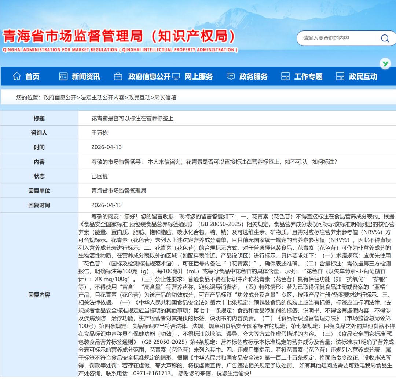Image resolution: width=396 pixels, height=379 pixels.
Task: Click the date in the 时间 row
Action: 107,147
